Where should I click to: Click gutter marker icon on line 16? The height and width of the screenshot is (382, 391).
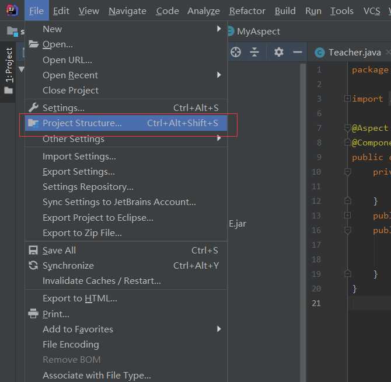pos(347,230)
